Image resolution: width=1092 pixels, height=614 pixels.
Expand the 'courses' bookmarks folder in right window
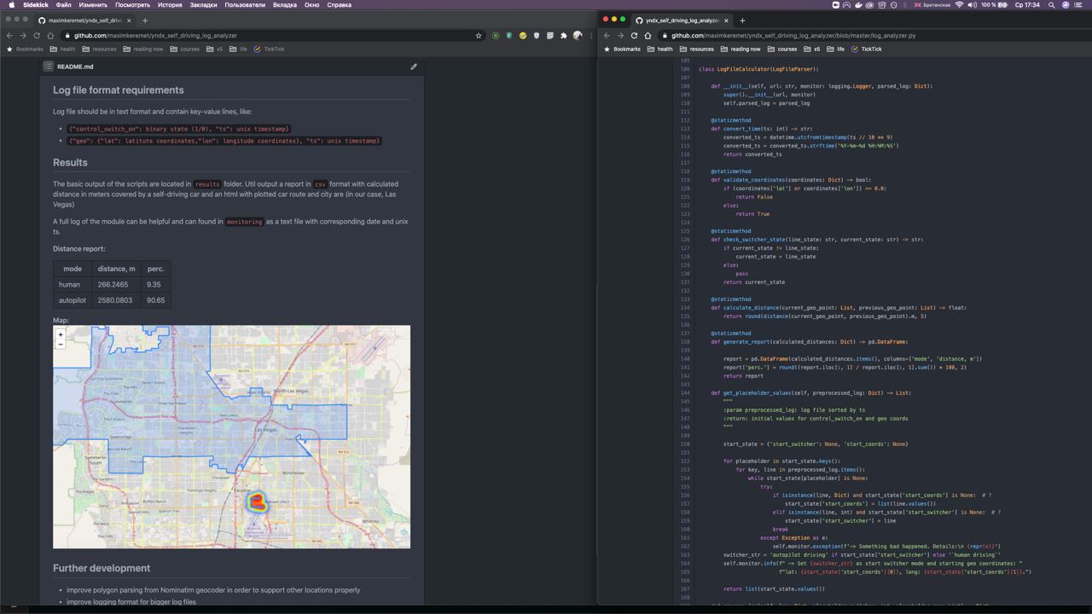781,49
